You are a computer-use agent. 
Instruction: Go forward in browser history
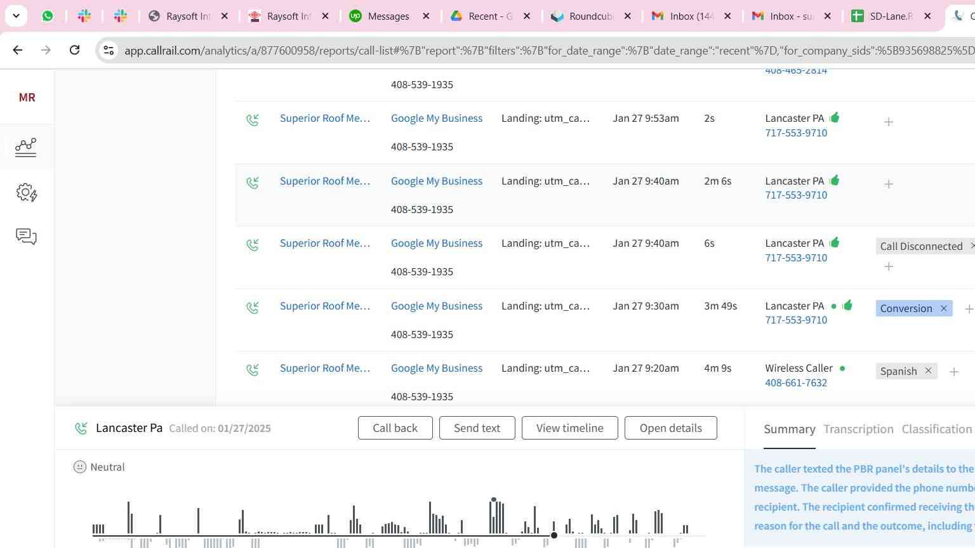(x=46, y=49)
